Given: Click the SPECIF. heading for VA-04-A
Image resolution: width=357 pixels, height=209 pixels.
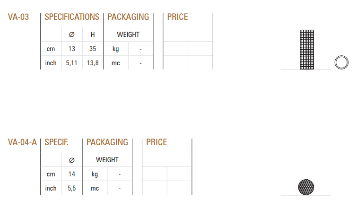Looking at the screenshot, I should pos(56,142).
